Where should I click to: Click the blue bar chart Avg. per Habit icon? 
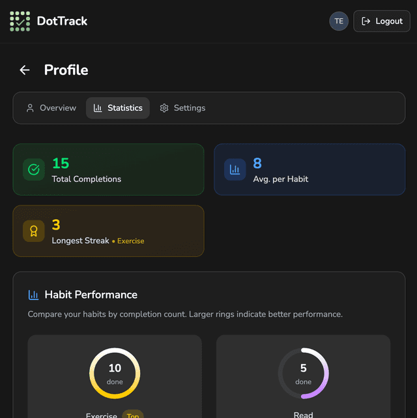tap(235, 170)
